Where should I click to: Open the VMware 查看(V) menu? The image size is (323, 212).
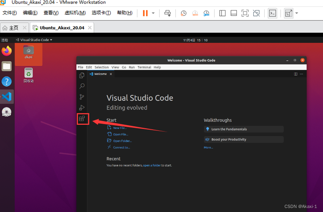51,13
